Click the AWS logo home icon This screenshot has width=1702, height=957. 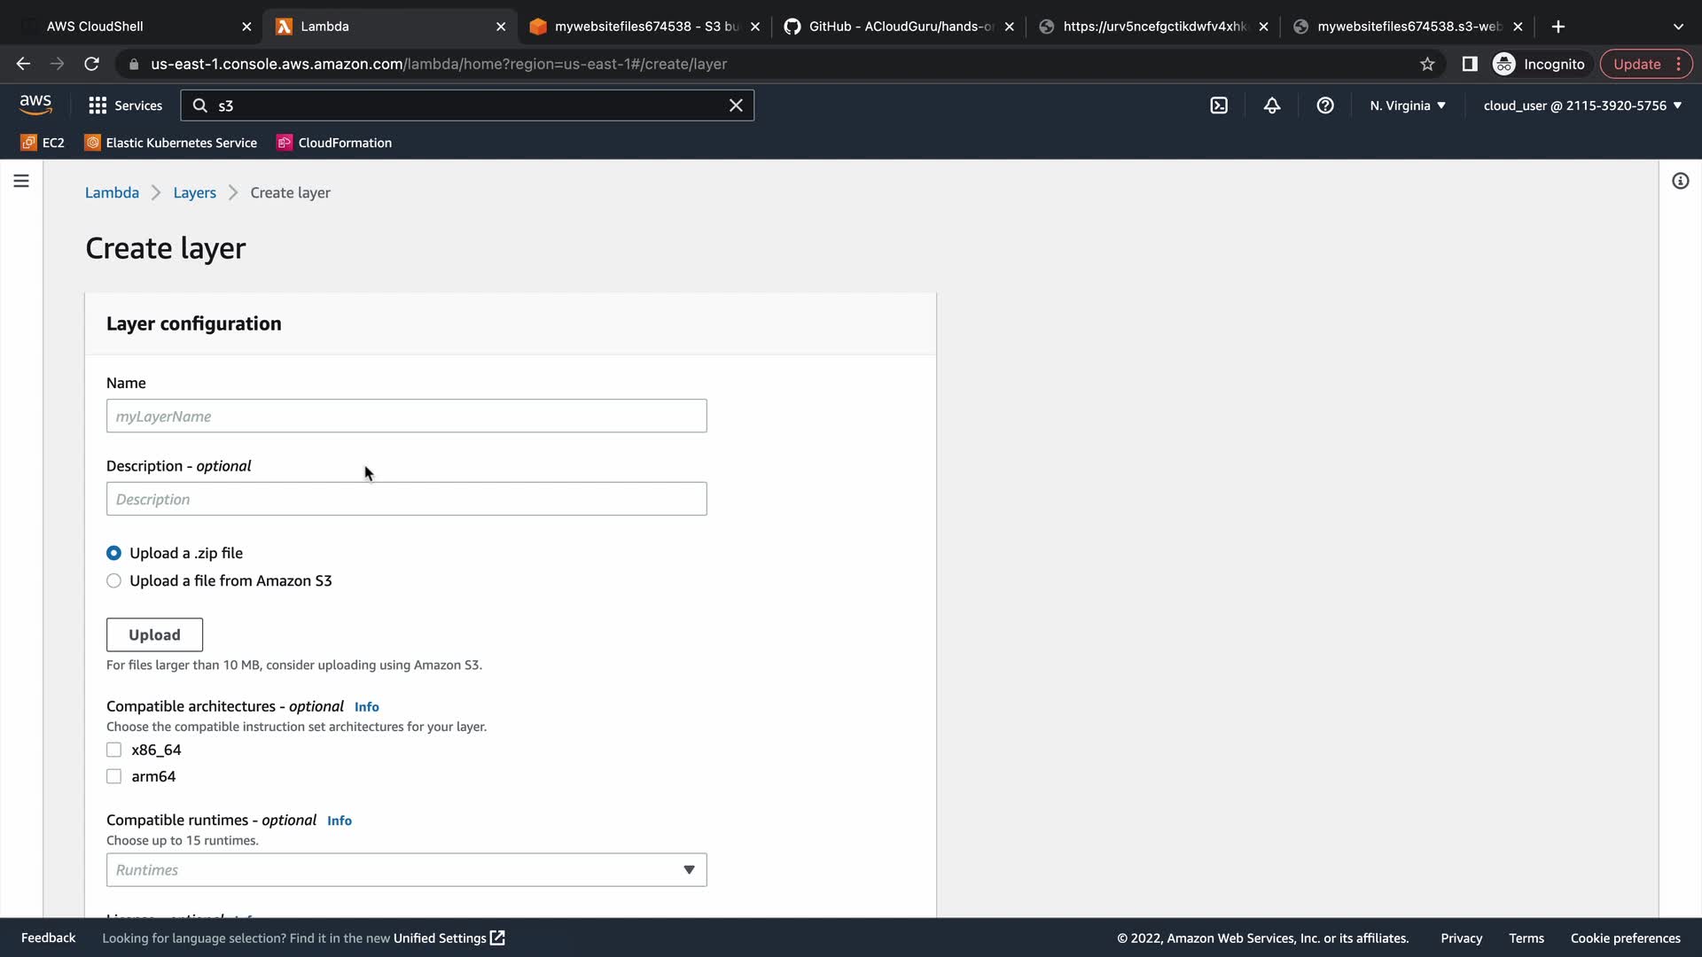point(35,105)
